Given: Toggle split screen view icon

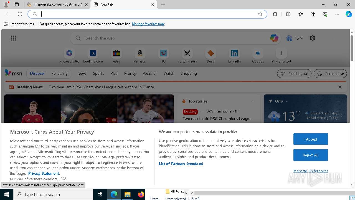Looking at the screenshot, I should [x=288, y=14].
